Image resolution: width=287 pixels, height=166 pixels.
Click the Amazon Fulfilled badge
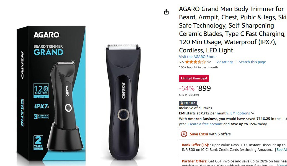point(188,103)
